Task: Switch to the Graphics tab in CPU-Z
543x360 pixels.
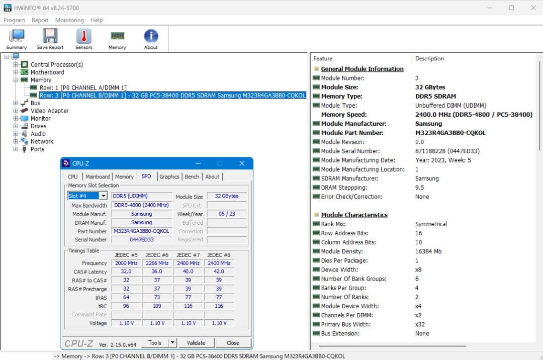Action: point(169,176)
